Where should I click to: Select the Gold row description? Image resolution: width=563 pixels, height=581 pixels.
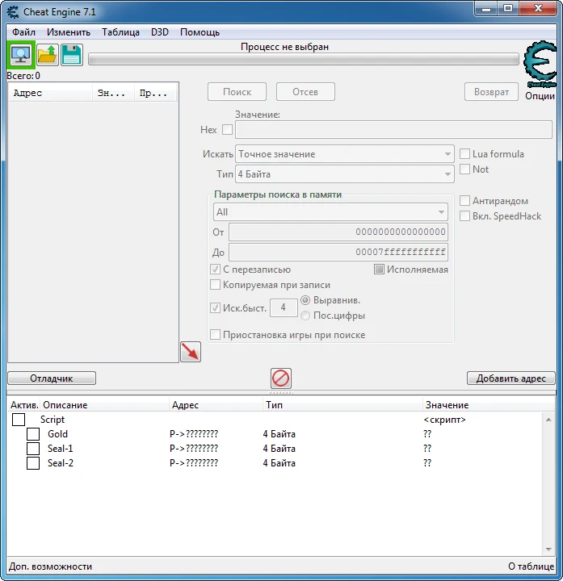[x=57, y=434]
